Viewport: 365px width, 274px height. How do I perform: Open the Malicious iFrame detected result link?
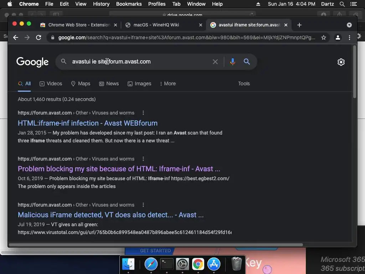click(110, 215)
